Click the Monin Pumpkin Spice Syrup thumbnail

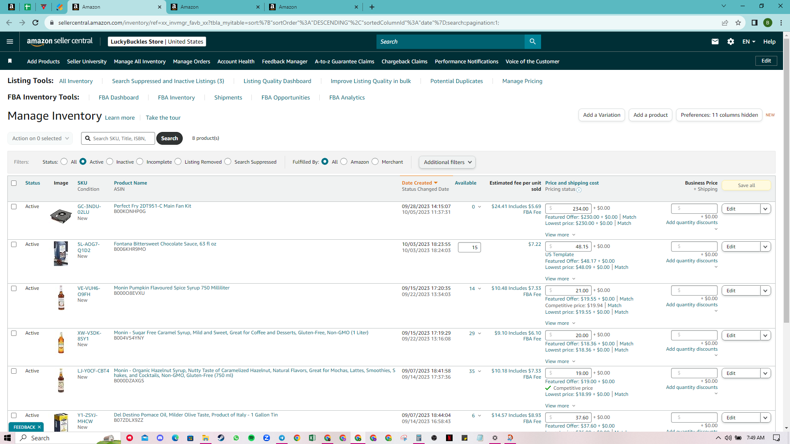click(x=61, y=298)
